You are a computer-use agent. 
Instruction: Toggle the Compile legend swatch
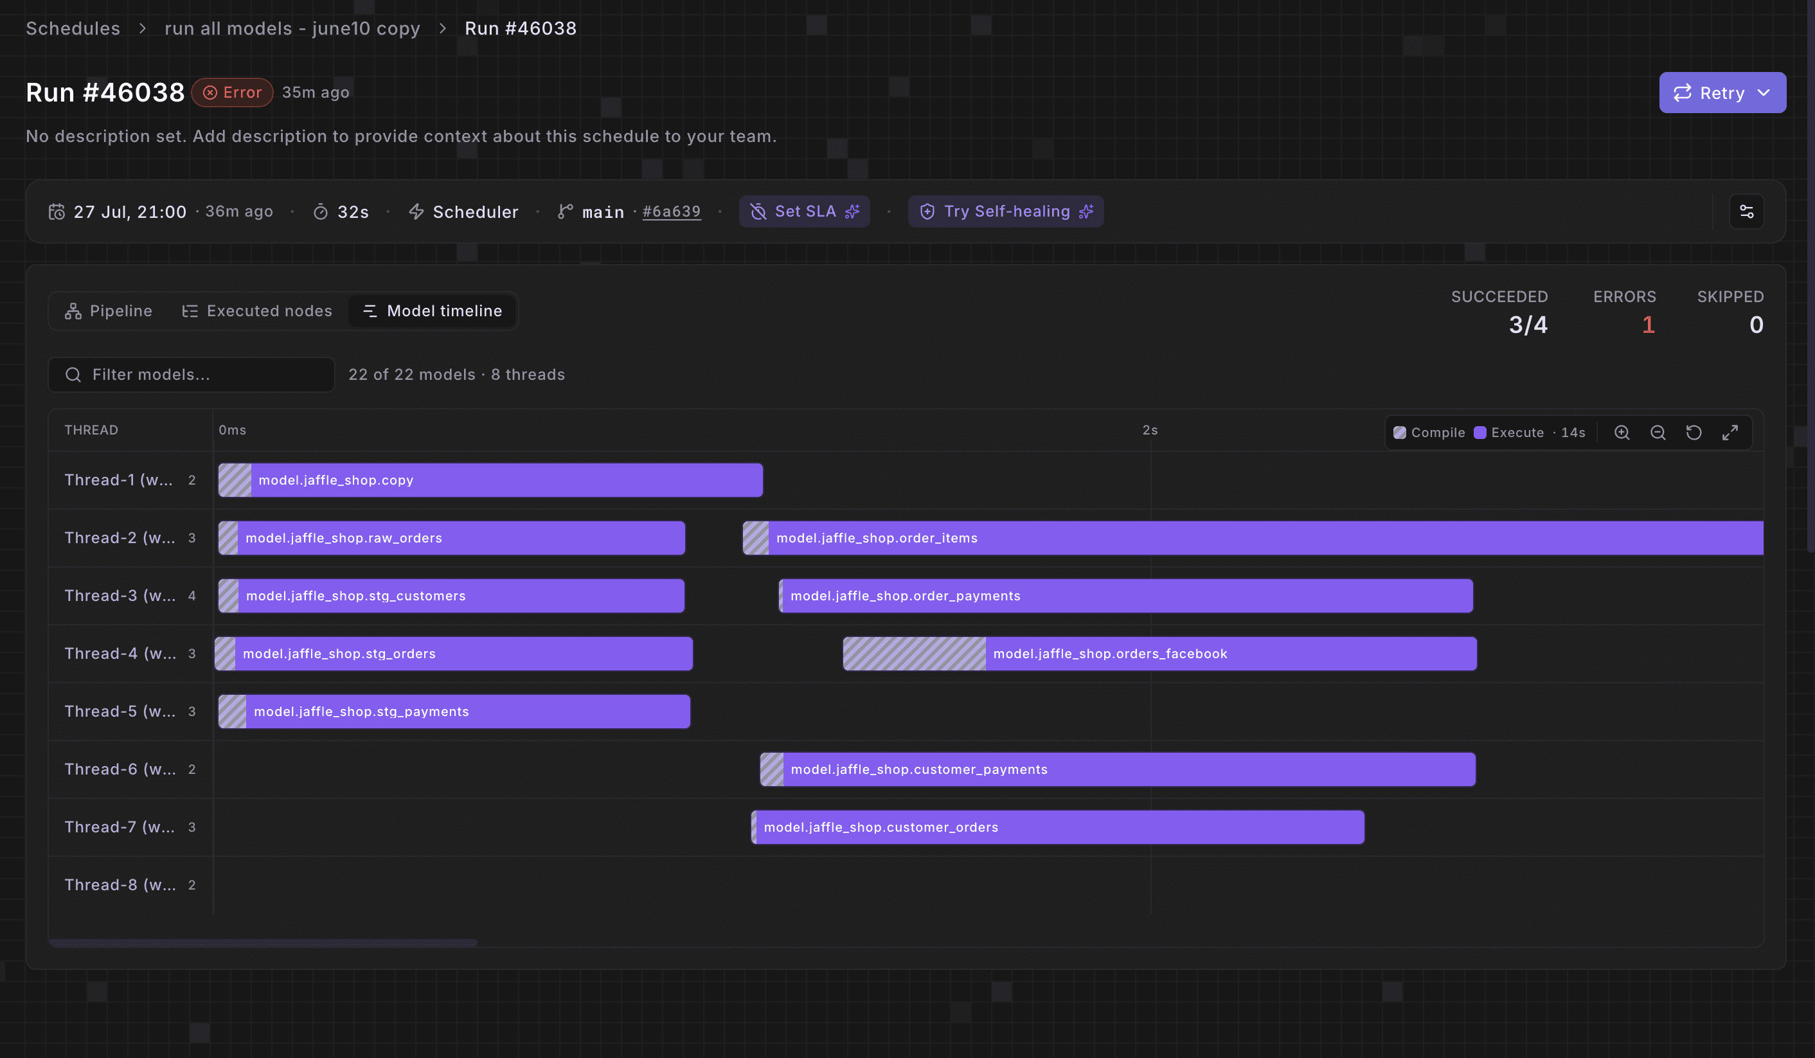(1399, 432)
